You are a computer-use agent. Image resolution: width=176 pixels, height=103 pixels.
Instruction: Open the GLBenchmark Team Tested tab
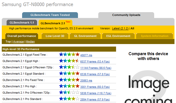pos(50,15)
